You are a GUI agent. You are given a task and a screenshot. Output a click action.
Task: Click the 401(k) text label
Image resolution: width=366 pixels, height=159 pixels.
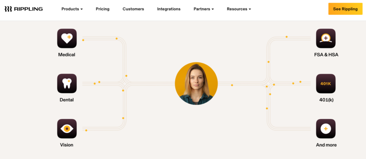tap(326, 100)
